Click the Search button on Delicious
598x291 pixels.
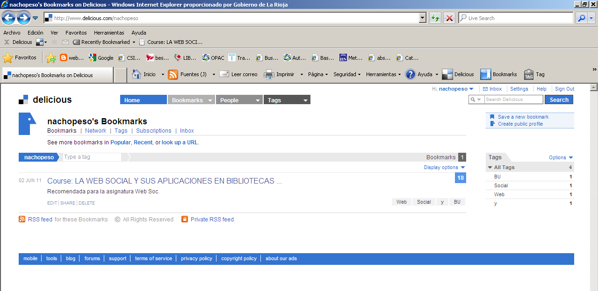point(559,99)
